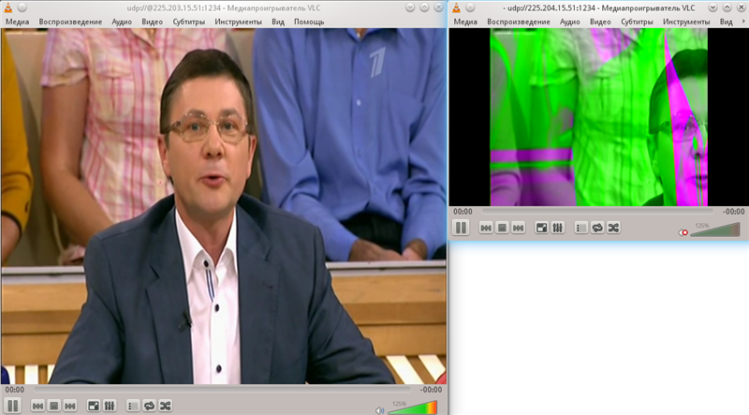The width and height of the screenshot is (749, 415).
Task: Open Субтитры menu in right VLC window
Action: [637, 22]
